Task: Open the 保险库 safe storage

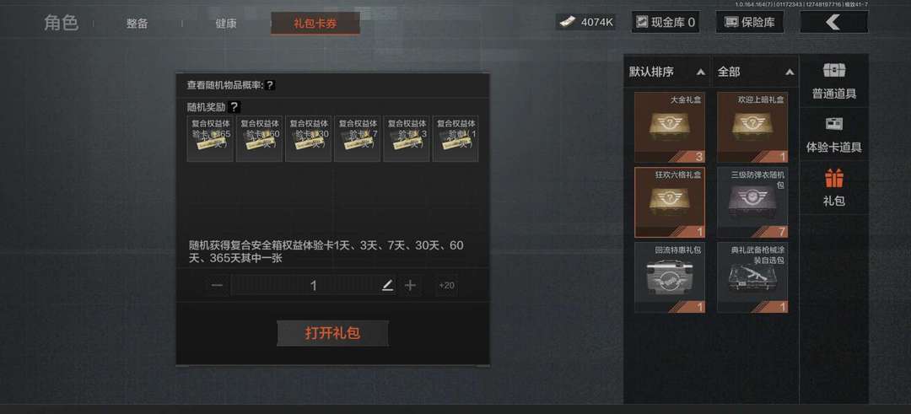Action: coord(750,22)
